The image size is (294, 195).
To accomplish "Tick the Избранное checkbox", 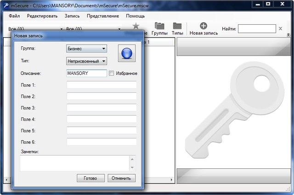I will (x=111, y=73).
